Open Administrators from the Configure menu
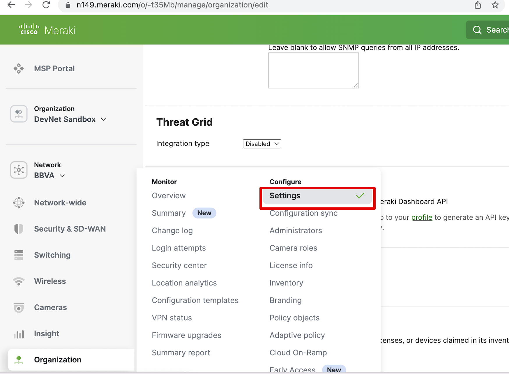Image resolution: width=509 pixels, height=374 pixels. point(296,231)
